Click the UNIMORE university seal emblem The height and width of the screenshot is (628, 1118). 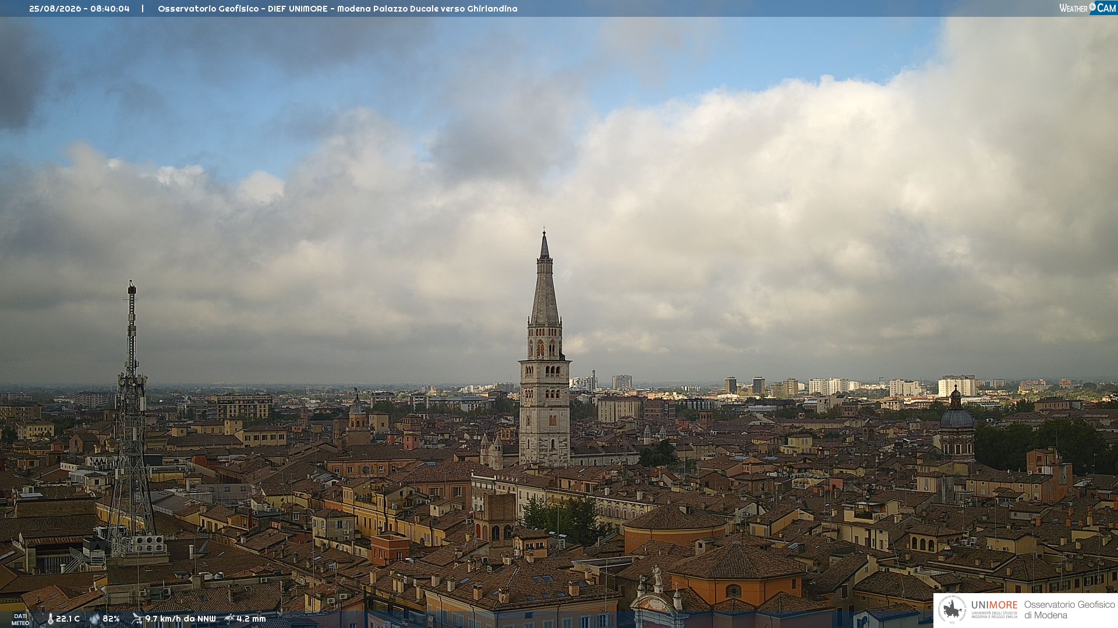(x=952, y=609)
